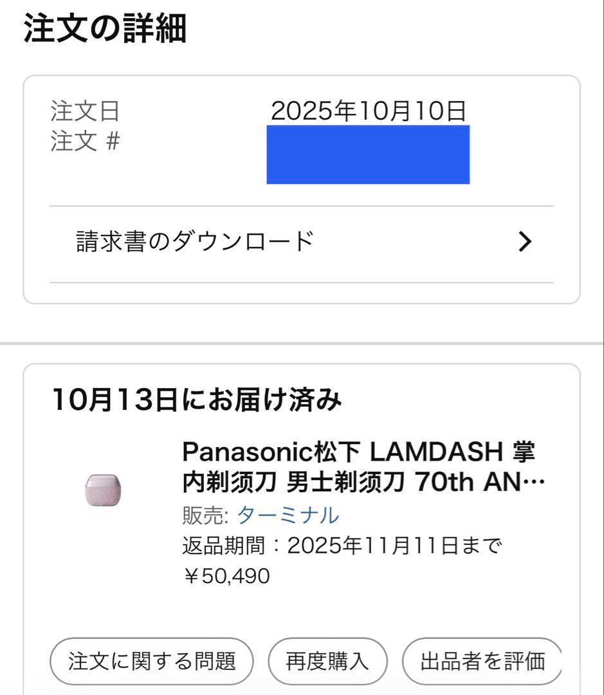The width and height of the screenshot is (604, 695).
Task: Click the price ¥50,490 text
Action: tap(224, 577)
